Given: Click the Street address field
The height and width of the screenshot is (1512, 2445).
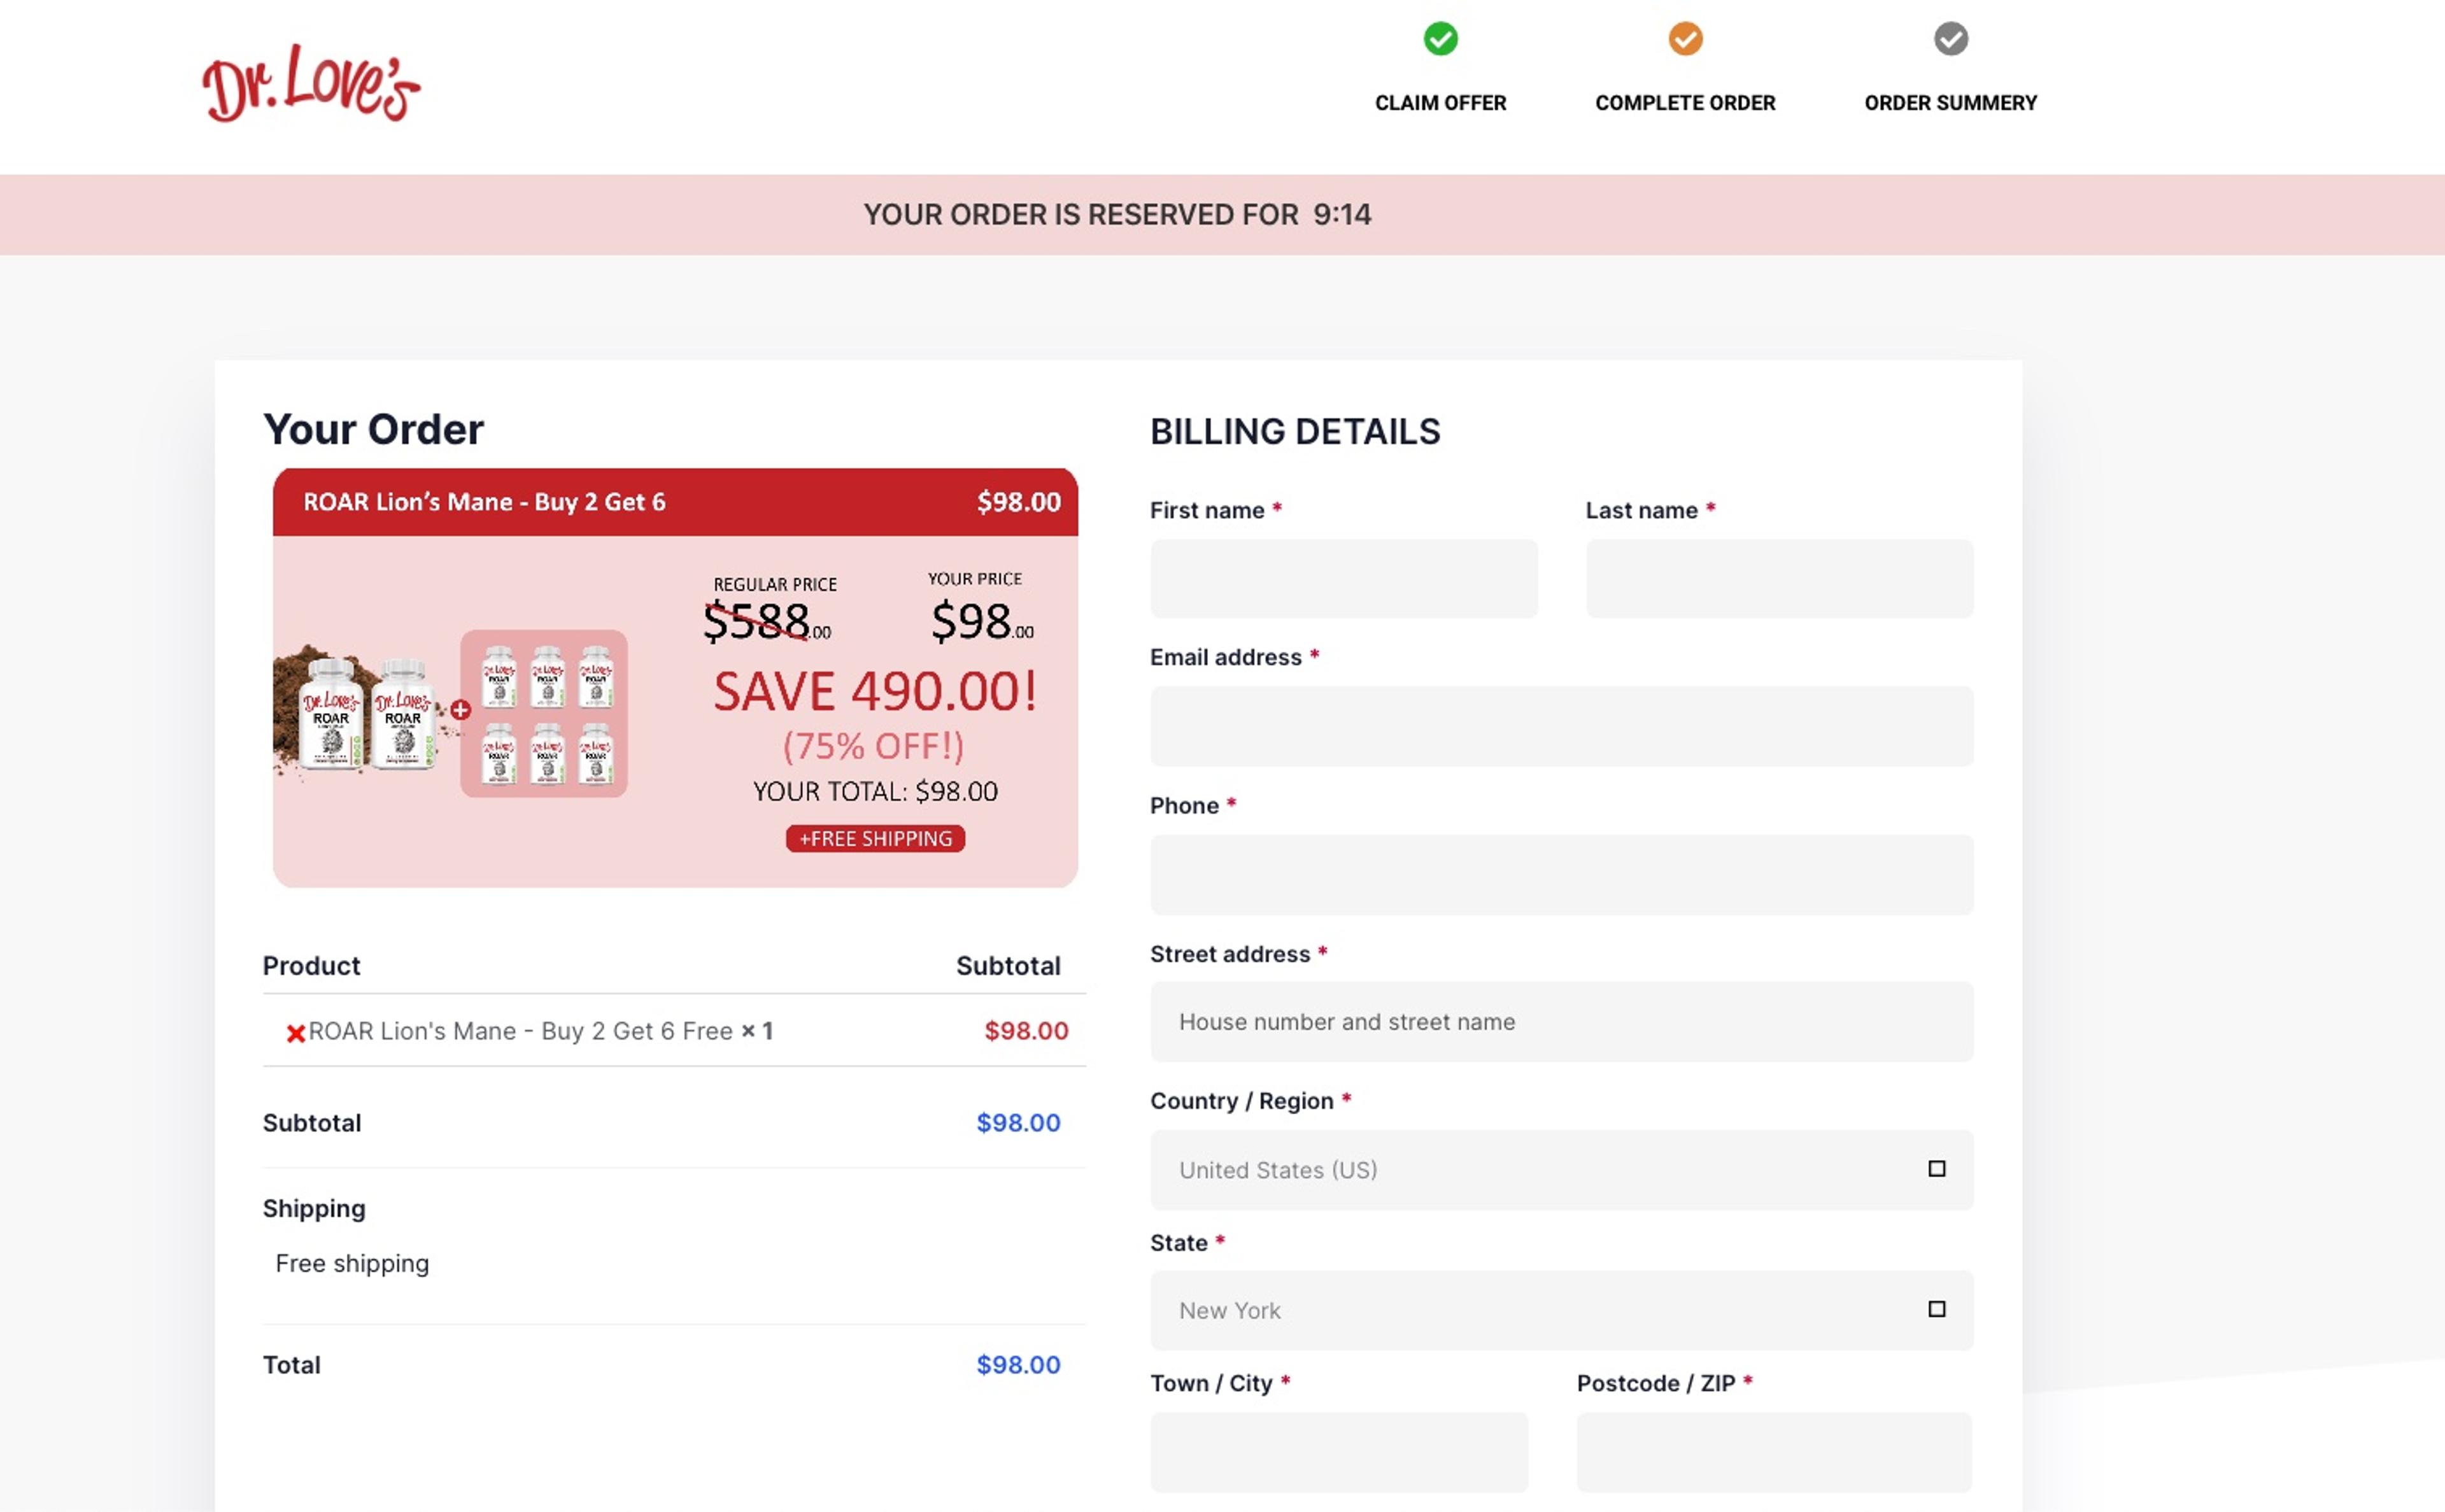Looking at the screenshot, I should coord(1561,1022).
